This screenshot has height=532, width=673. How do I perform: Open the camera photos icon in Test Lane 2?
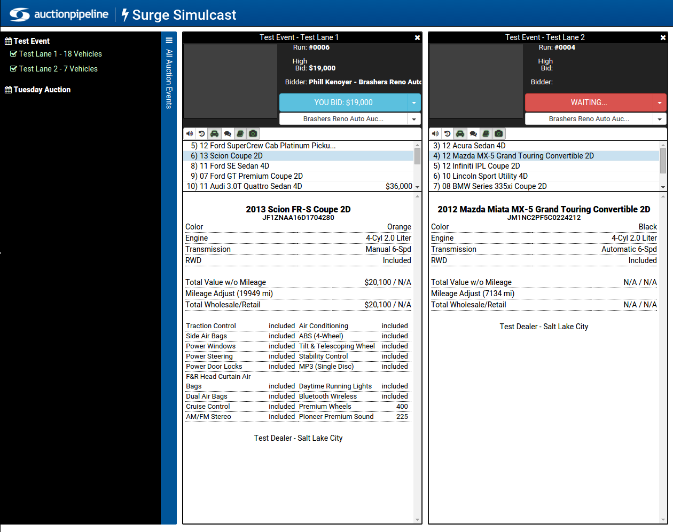pos(498,133)
